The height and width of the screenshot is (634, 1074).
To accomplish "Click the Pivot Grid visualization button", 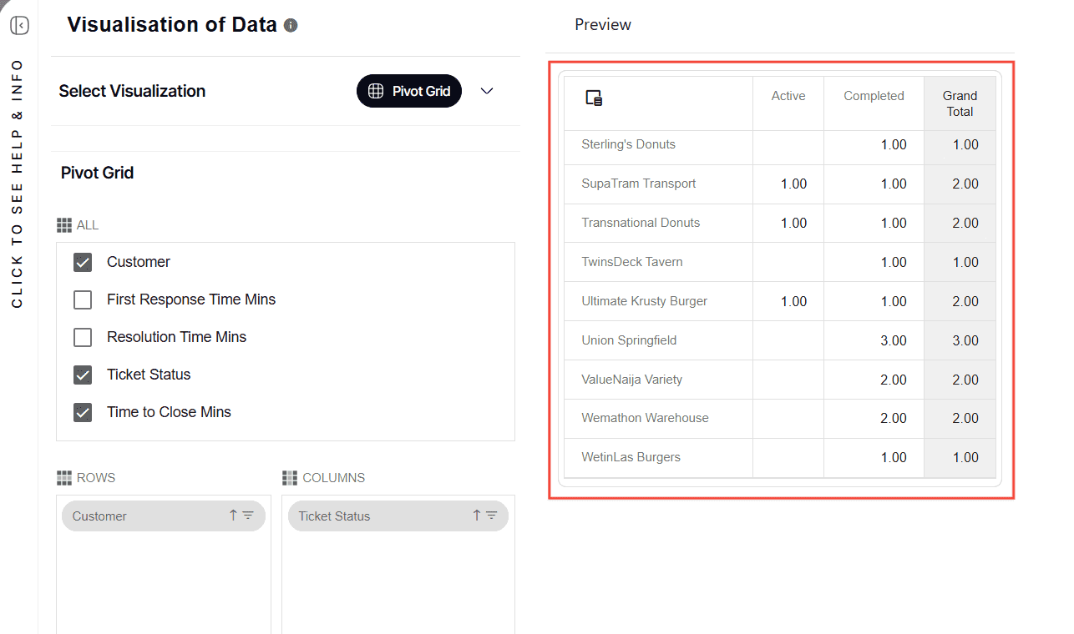I will pyautogui.click(x=409, y=91).
